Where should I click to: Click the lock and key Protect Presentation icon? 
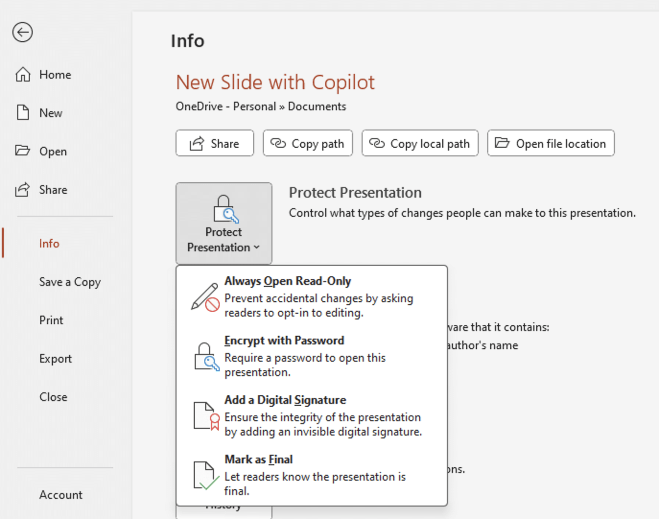[226, 209]
